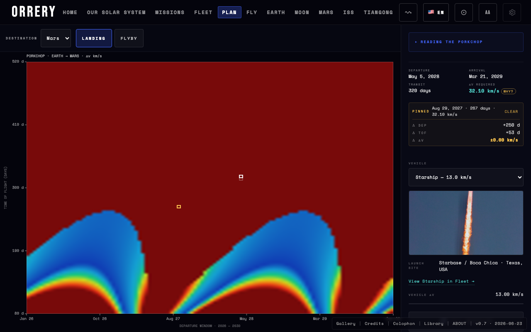
Task: Click the May 5, 2028 departure date
Action: [x=424, y=76]
